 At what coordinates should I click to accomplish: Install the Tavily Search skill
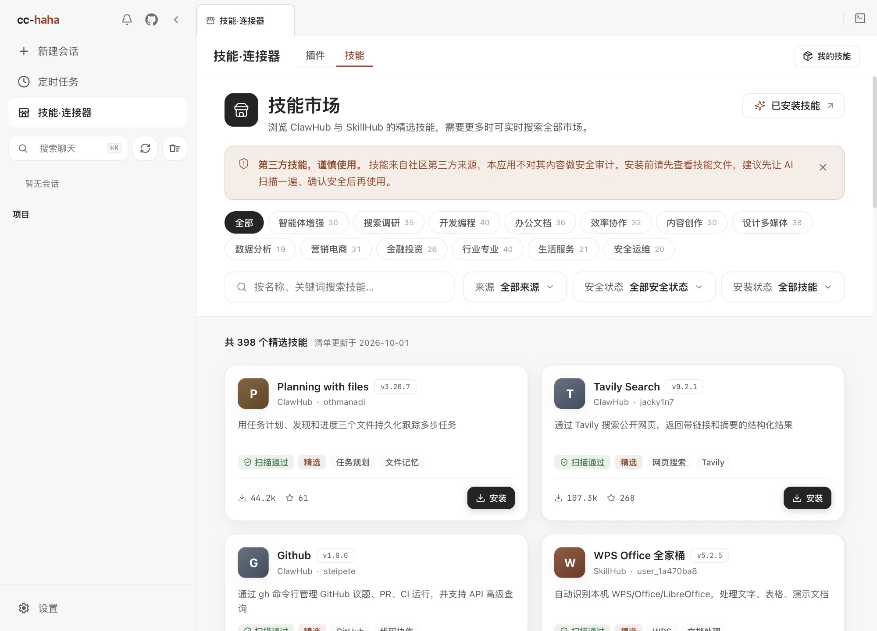(x=807, y=498)
